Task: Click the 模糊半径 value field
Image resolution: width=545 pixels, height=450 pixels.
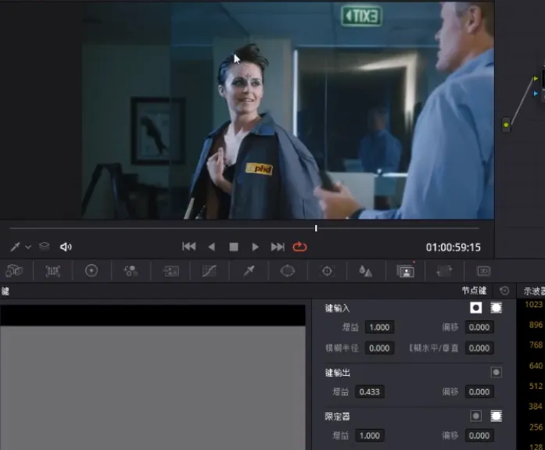Action: tap(379, 348)
